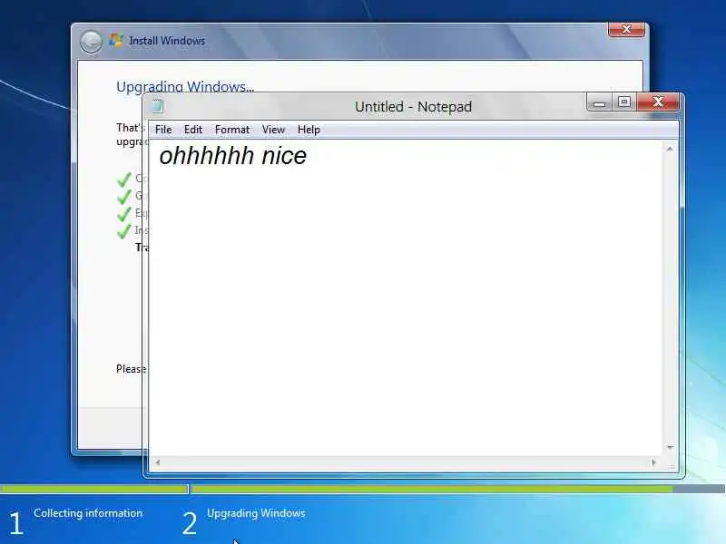Minimize the Notepad window
Viewport: 726px width, 544px height.
coord(600,102)
